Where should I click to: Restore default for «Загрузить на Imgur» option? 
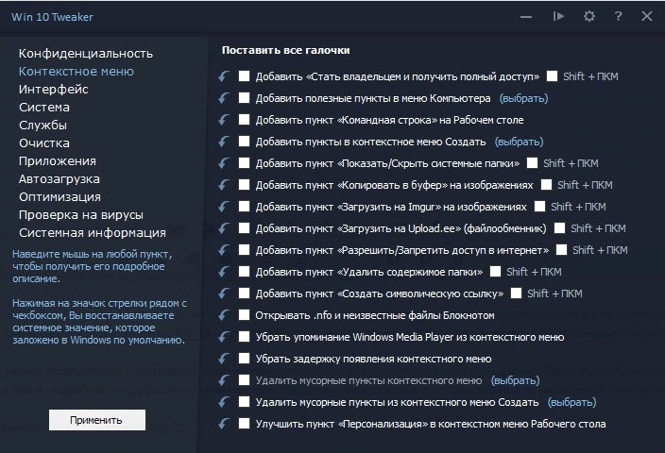click(224, 207)
